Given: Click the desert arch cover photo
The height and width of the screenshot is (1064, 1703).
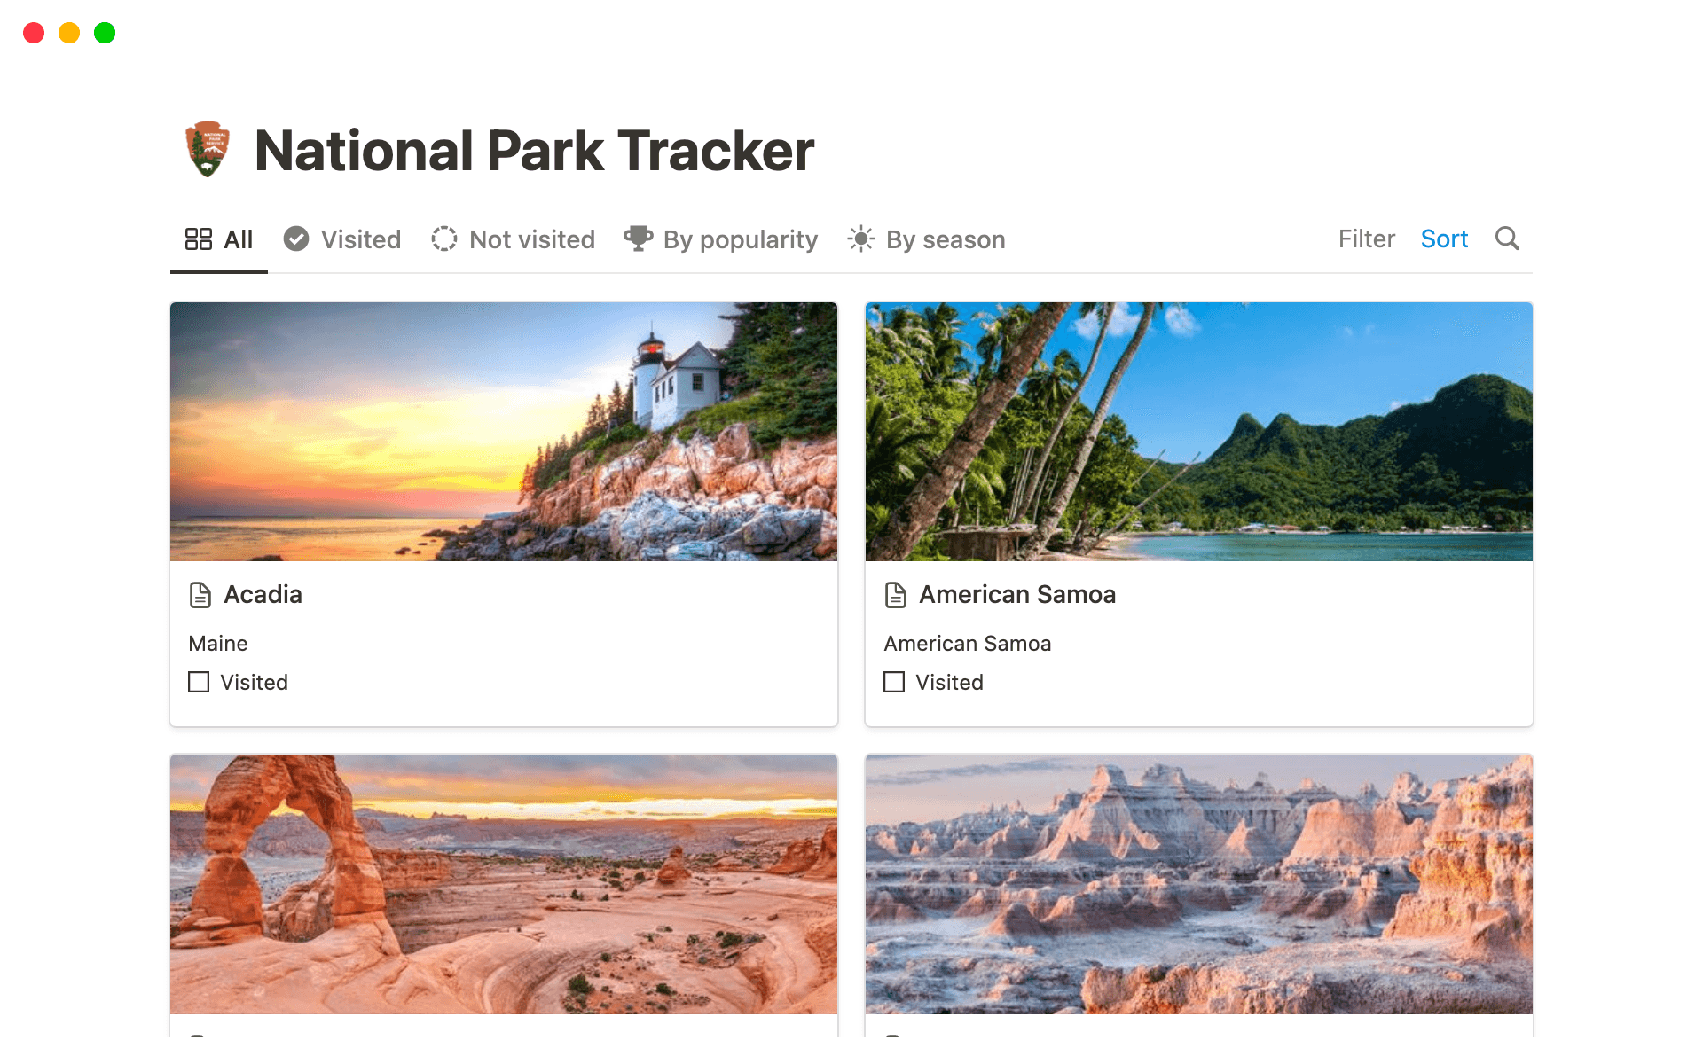Looking at the screenshot, I should click(x=503, y=884).
